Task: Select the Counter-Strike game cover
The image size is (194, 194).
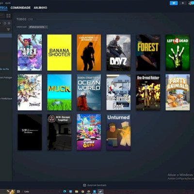Action: pos(89,52)
